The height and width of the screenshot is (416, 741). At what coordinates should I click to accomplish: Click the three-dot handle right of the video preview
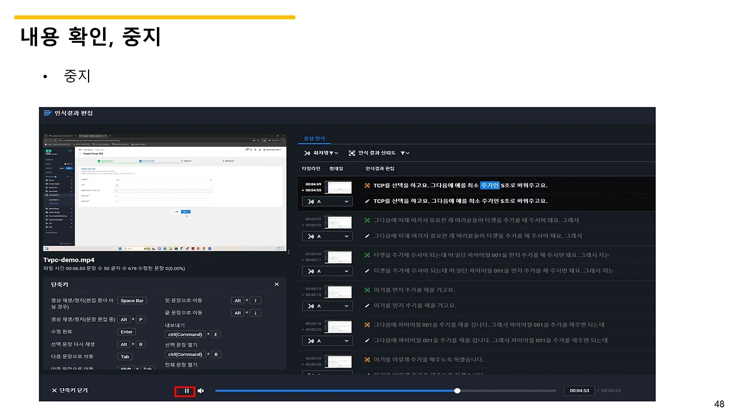[289, 251]
